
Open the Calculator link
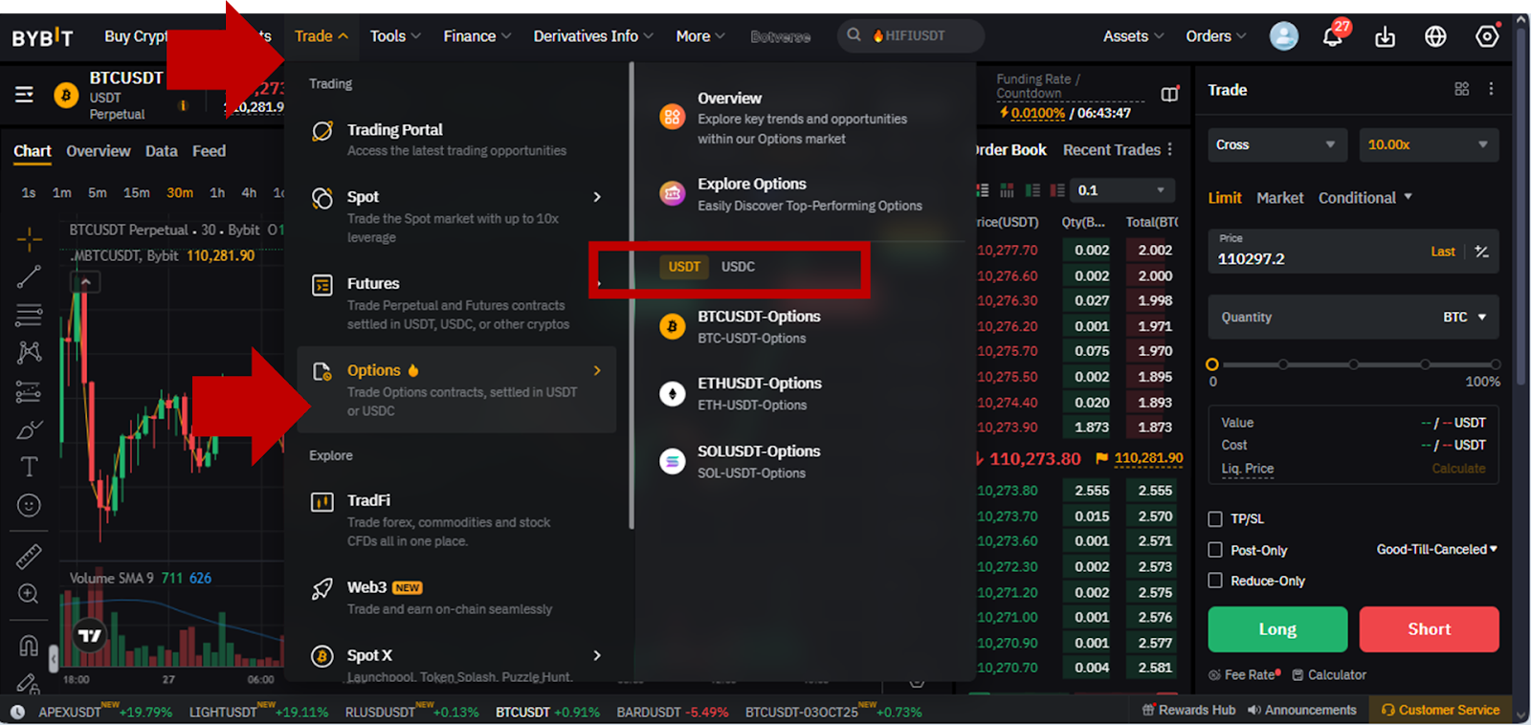coord(1329,675)
